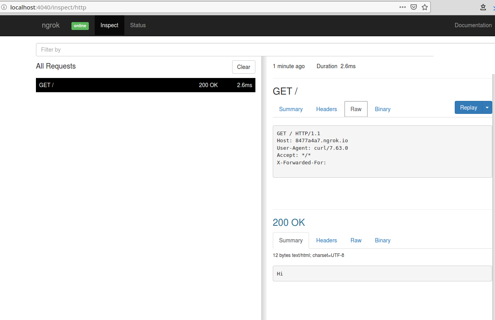Select the response Summary tab
The image size is (495, 320).
click(291, 240)
